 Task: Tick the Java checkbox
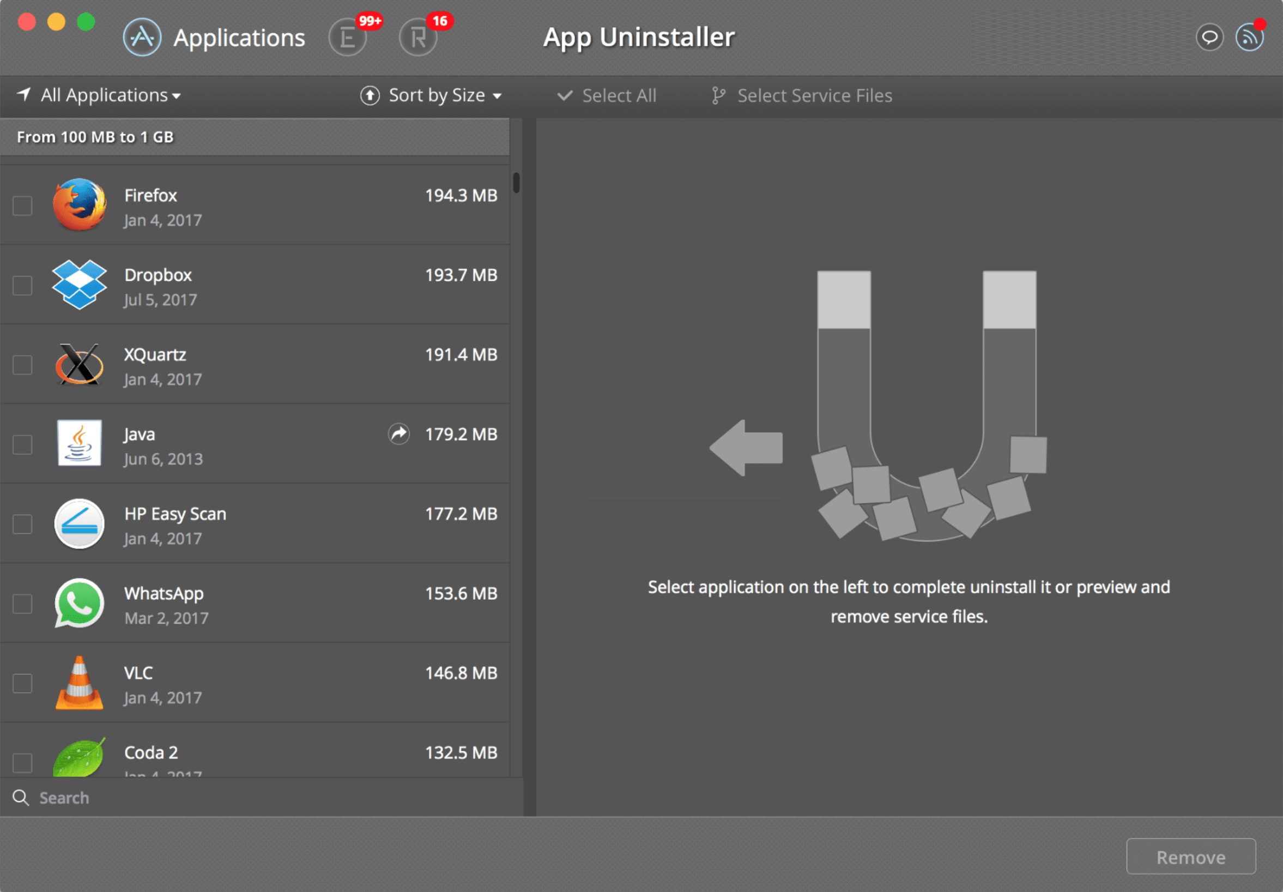tap(22, 444)
